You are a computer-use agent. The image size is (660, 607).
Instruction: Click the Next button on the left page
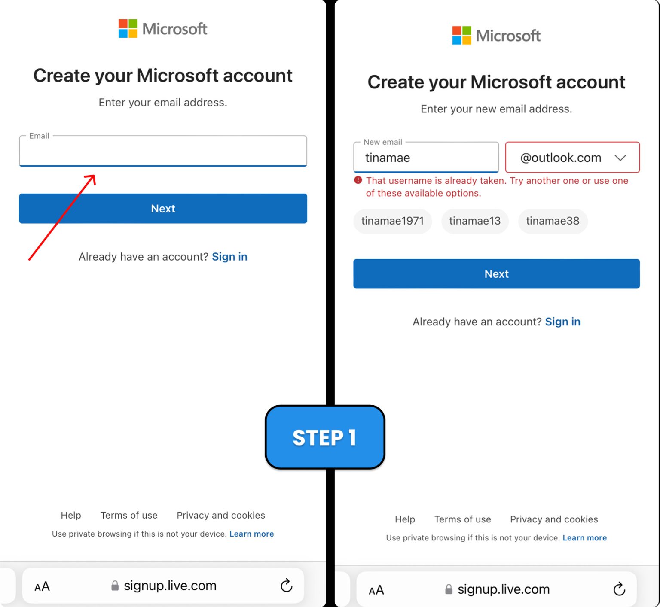coord(163,209)
